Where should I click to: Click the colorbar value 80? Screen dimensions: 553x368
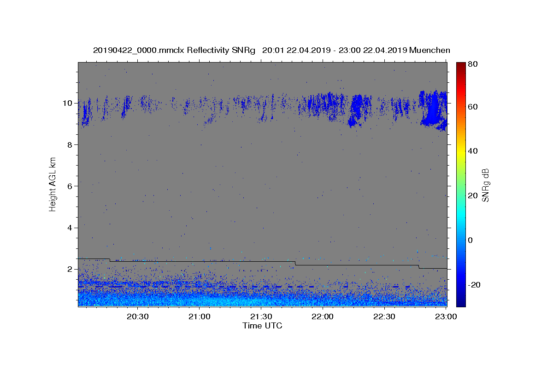pyautogui.click(x=473, y=64)
